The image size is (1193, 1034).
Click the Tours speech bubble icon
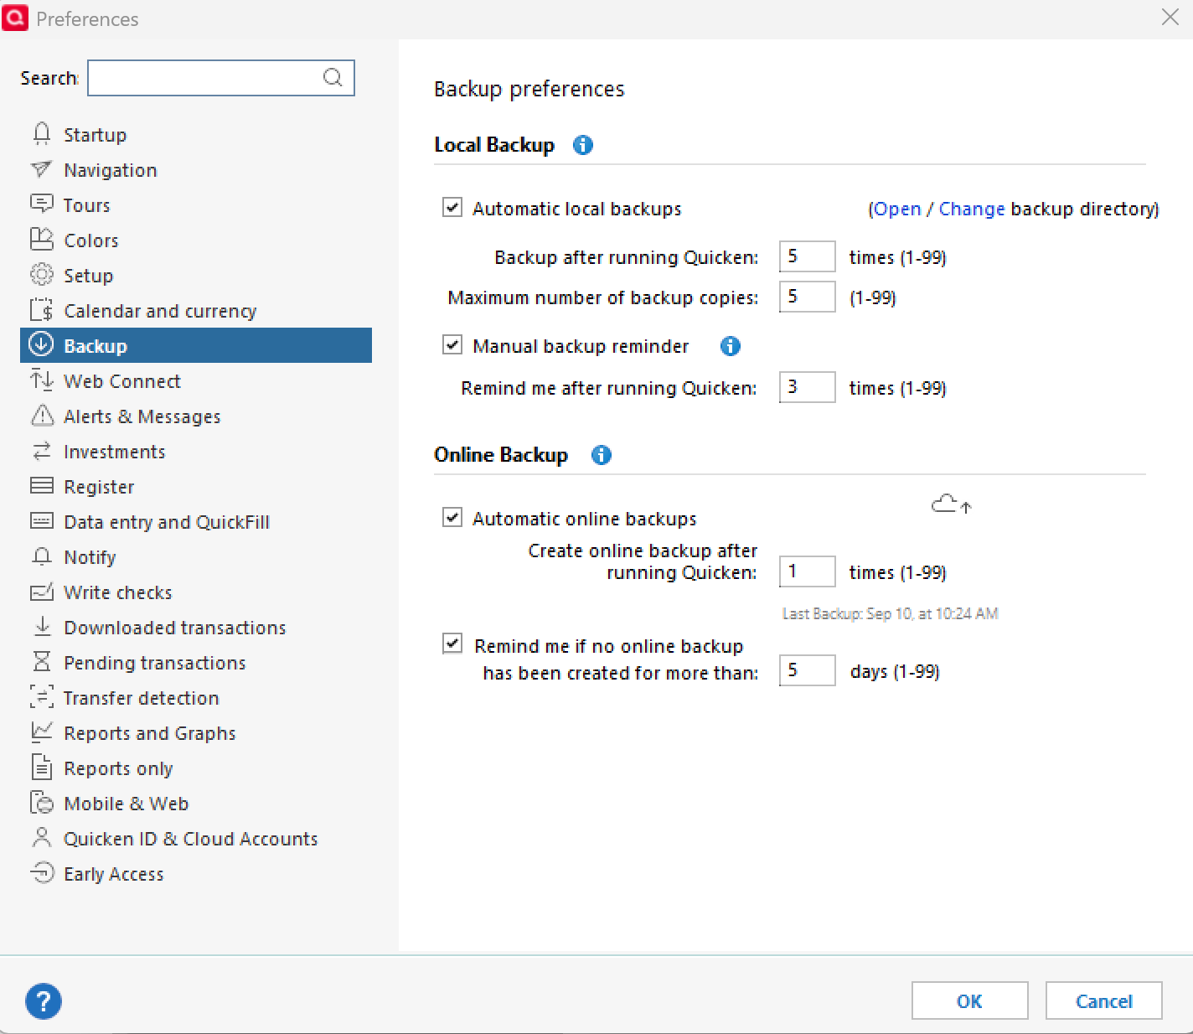click(x=41, y=204)
